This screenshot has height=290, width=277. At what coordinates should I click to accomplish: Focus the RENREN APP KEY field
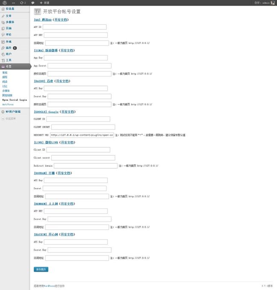coord(76,211)
